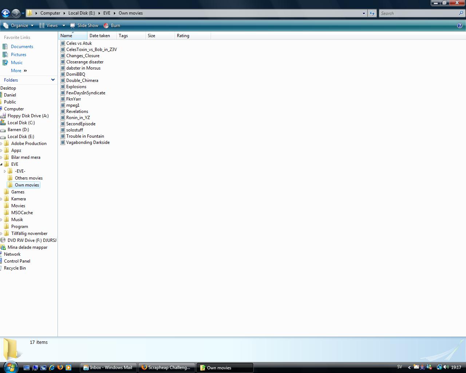The image size is (466, 373).
Task: Select Trouble in Fountain file icon
Action: (63, 136)
